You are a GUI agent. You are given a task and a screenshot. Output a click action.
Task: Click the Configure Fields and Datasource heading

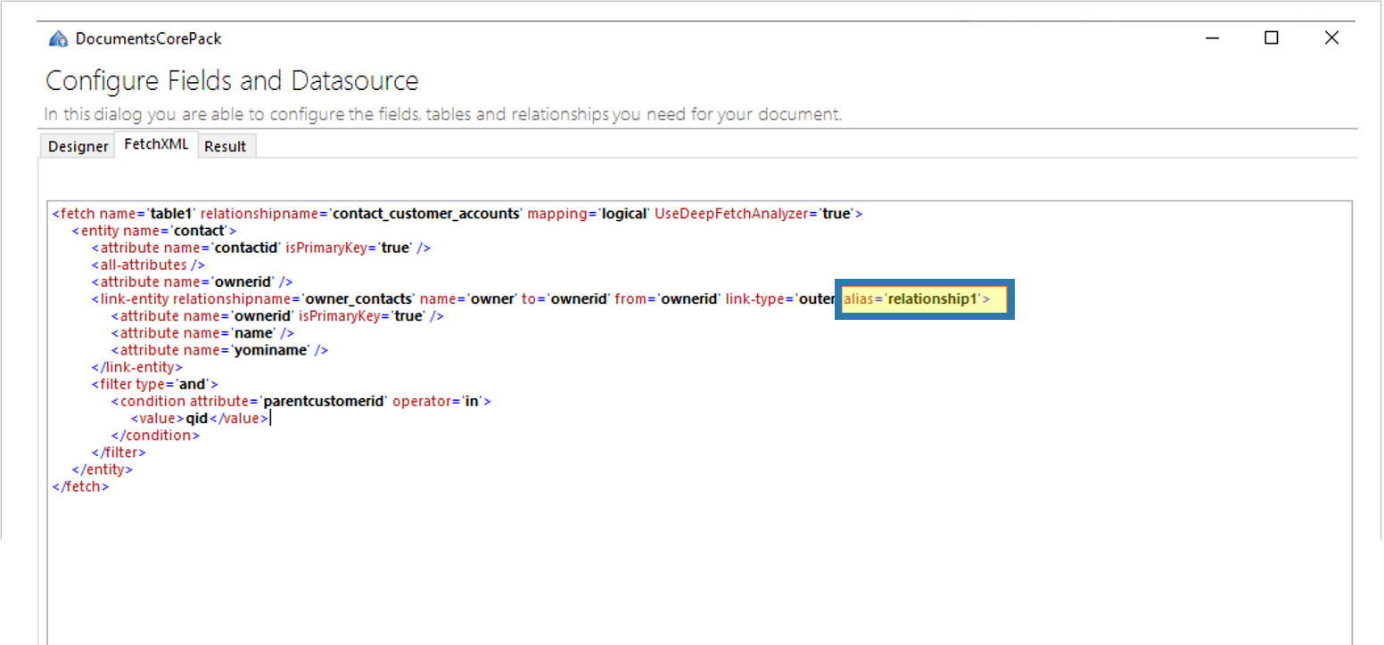[232, 81]
